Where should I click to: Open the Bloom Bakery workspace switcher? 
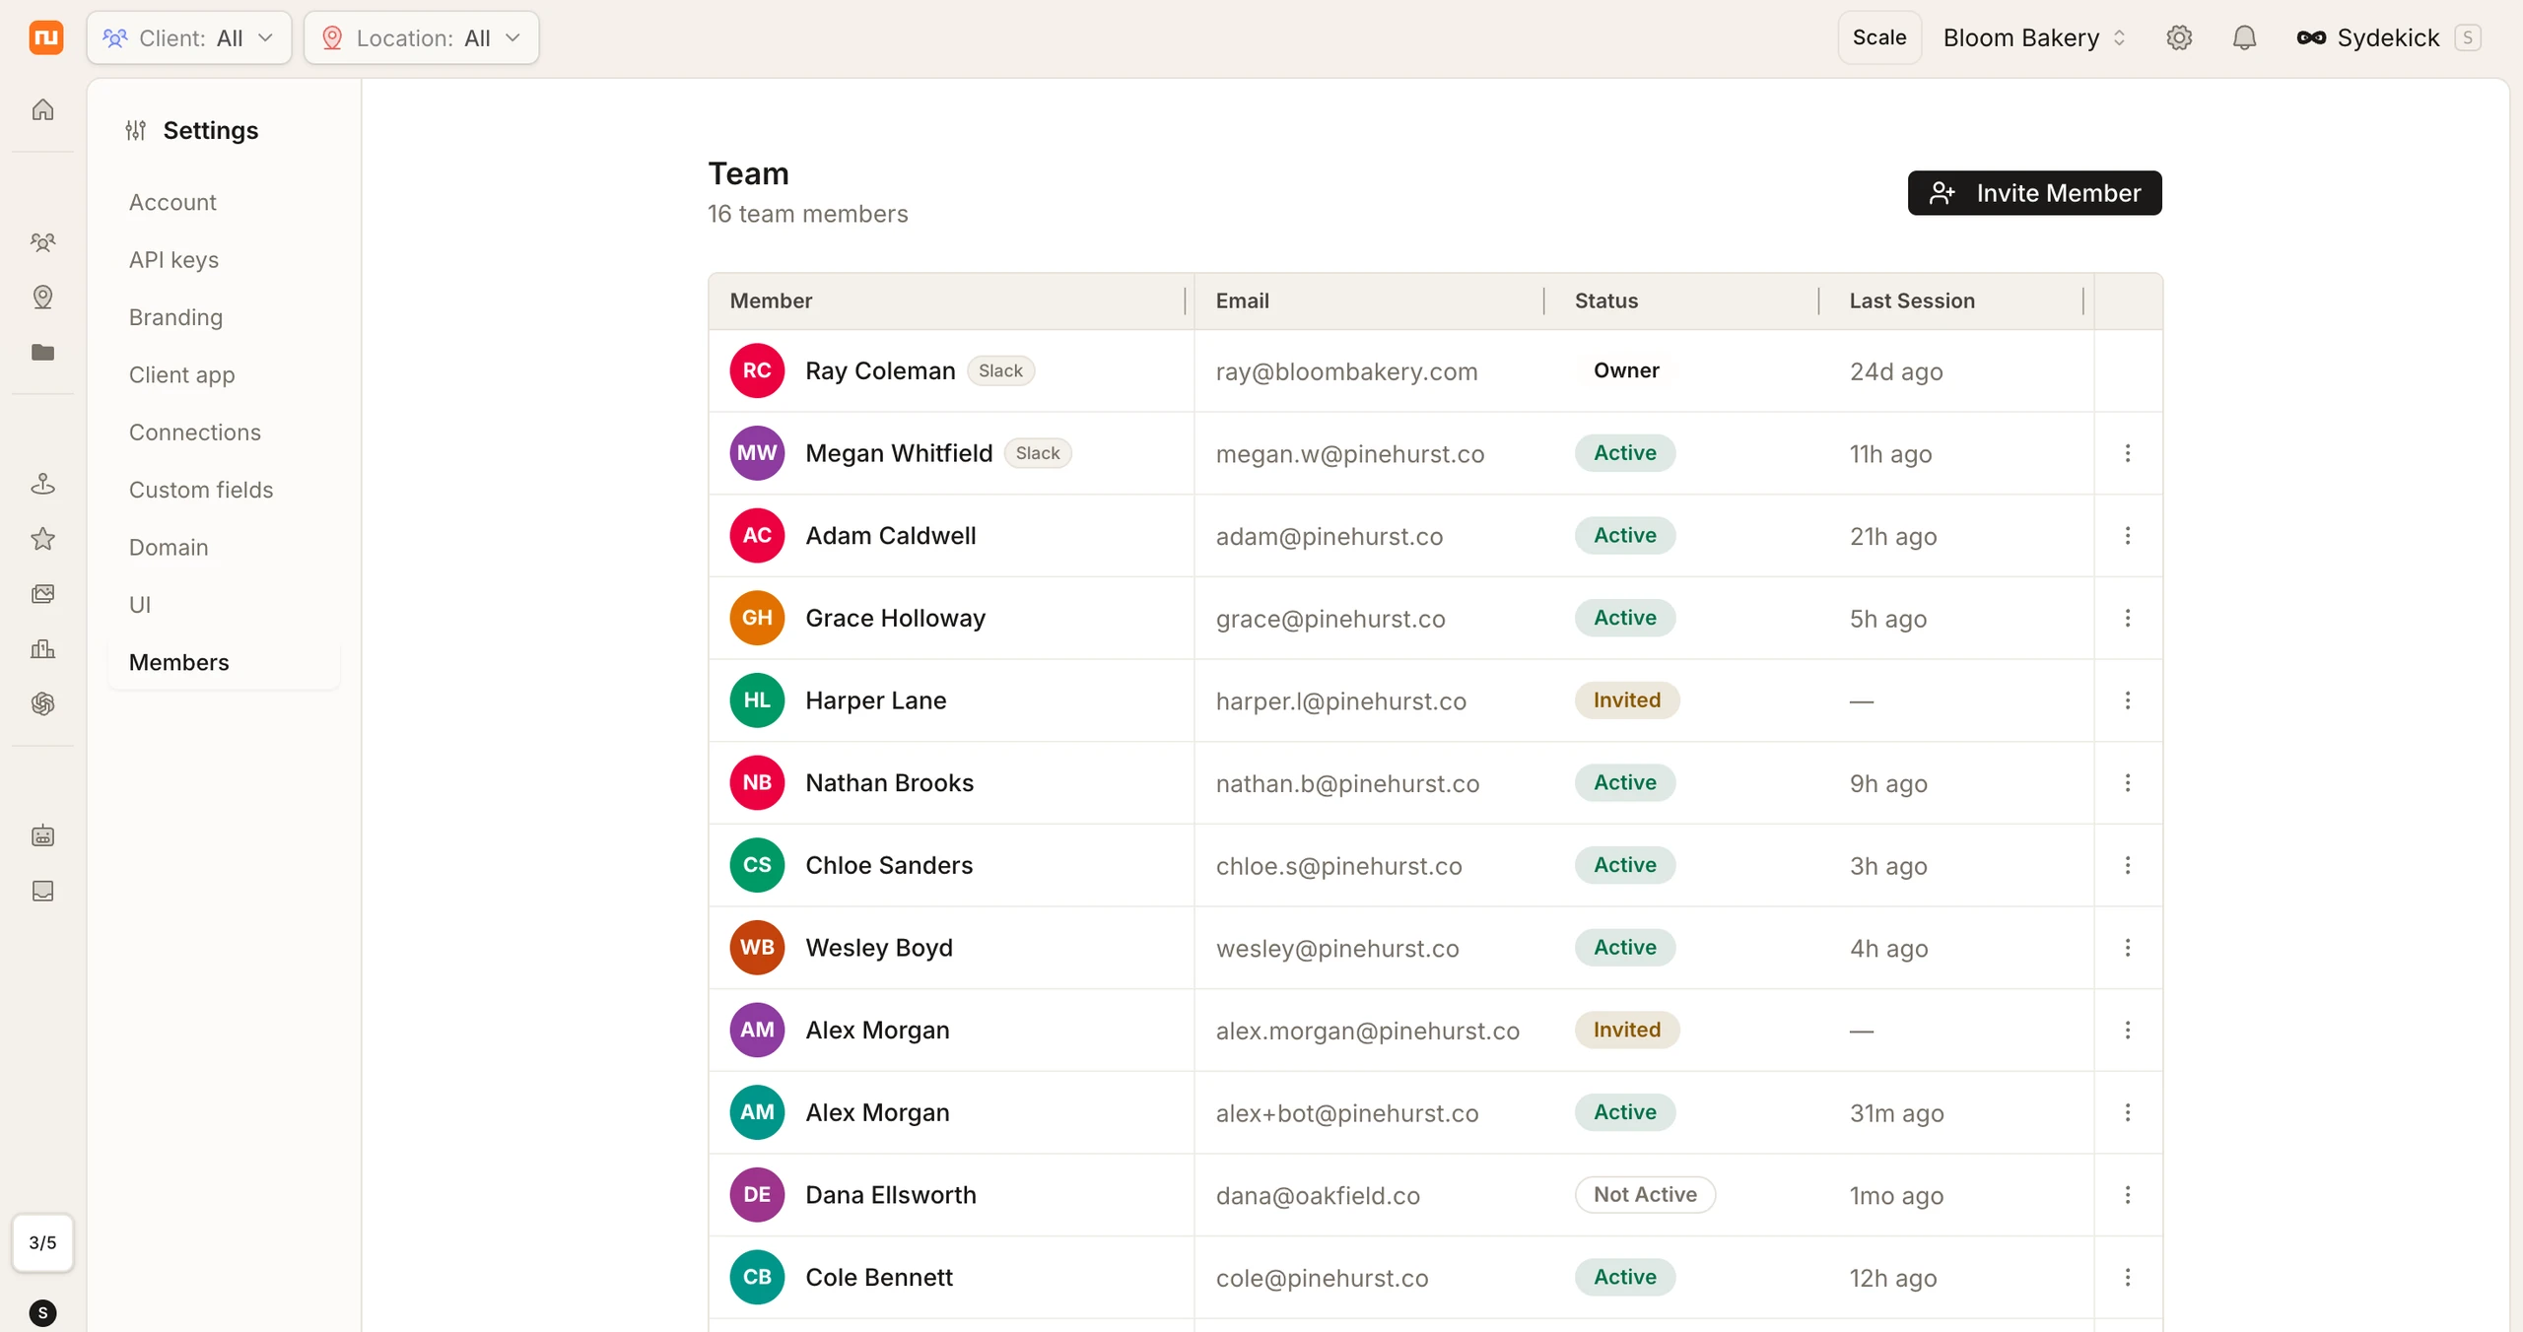(2034, 37)
